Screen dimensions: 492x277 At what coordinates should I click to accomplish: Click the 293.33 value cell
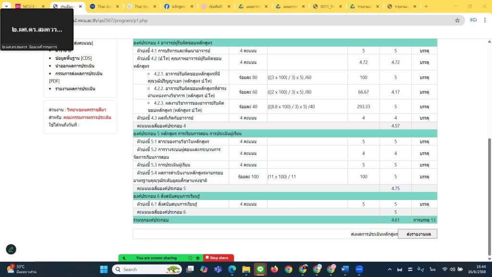click(363, 106)
